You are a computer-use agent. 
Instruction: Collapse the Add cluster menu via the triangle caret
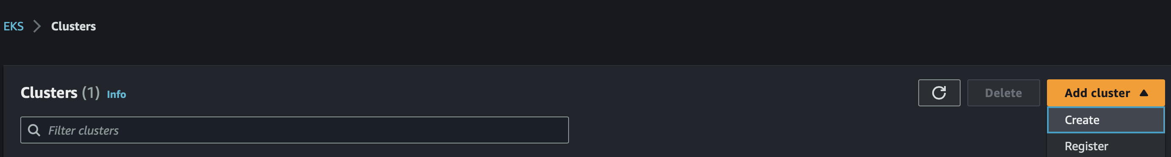(x=1144, y=92)
